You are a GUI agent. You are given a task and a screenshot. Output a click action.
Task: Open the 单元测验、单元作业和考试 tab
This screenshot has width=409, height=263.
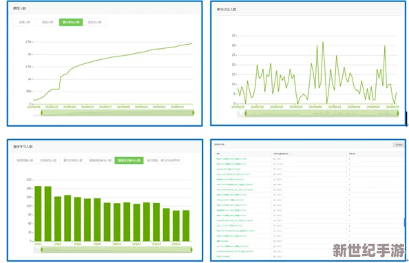[164, 160]
